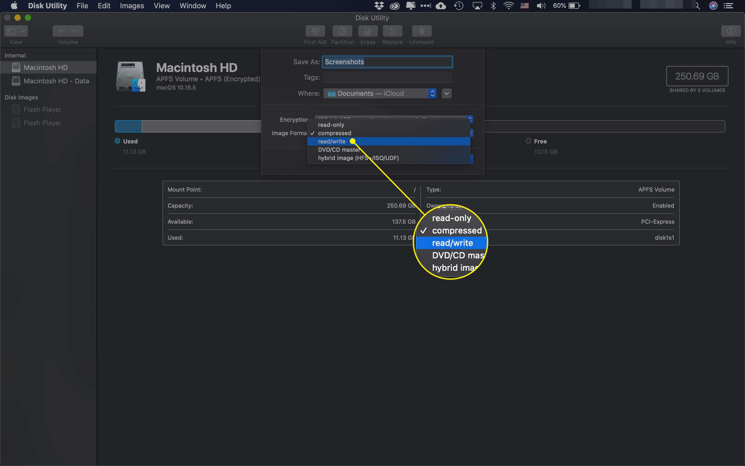The image size is (745, 466).
Task: Open the Where location dropdown
Action: pos(380,93)
